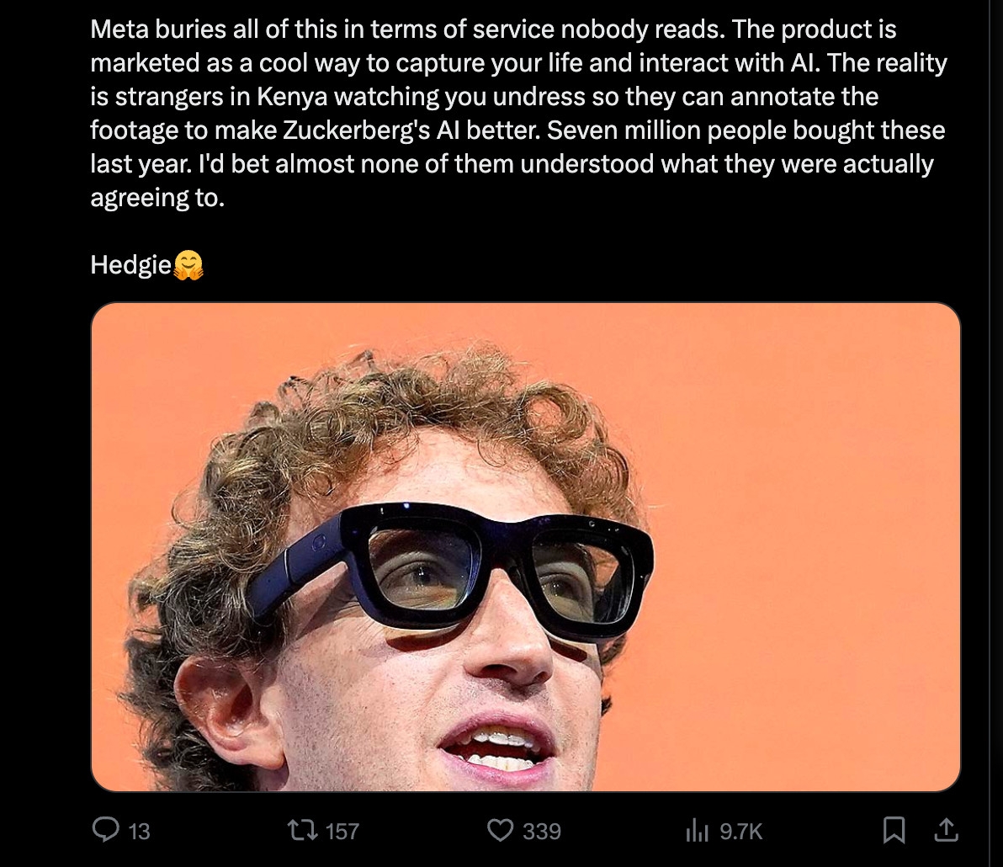Open view analytics via the bar chart icon
Screen dimensions: 1003x867
tap(698, 831)
